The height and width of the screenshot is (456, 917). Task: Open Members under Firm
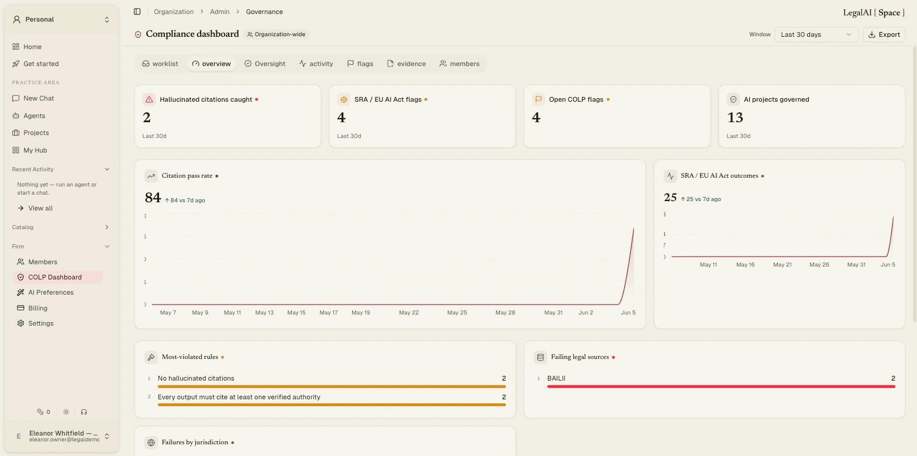[58, 262]
